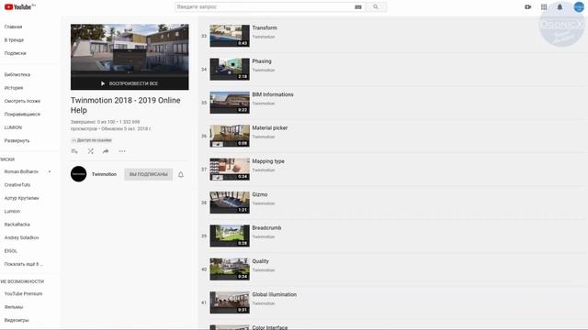Open the Transform video thumbnail
Image resolution: width=588 pixels, height=330 pixels.
[230, 36]
